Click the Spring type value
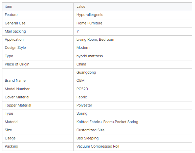Image resolution: width=195 pixels, height=153 pixels. pos(82,114)
